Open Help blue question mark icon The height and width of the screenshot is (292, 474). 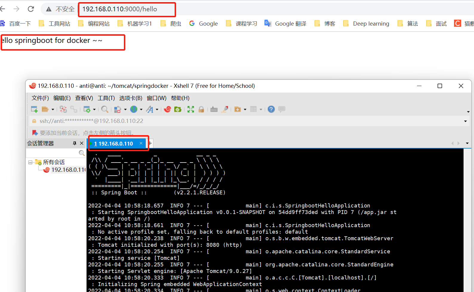click(271, 109)
